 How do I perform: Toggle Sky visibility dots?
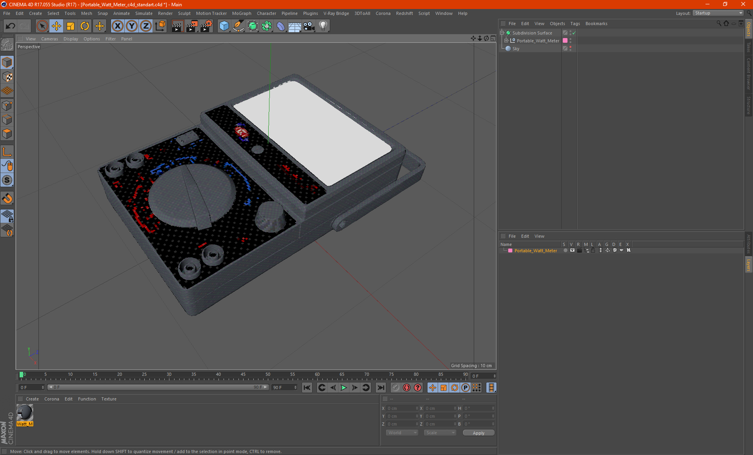[x=571, y=49]
